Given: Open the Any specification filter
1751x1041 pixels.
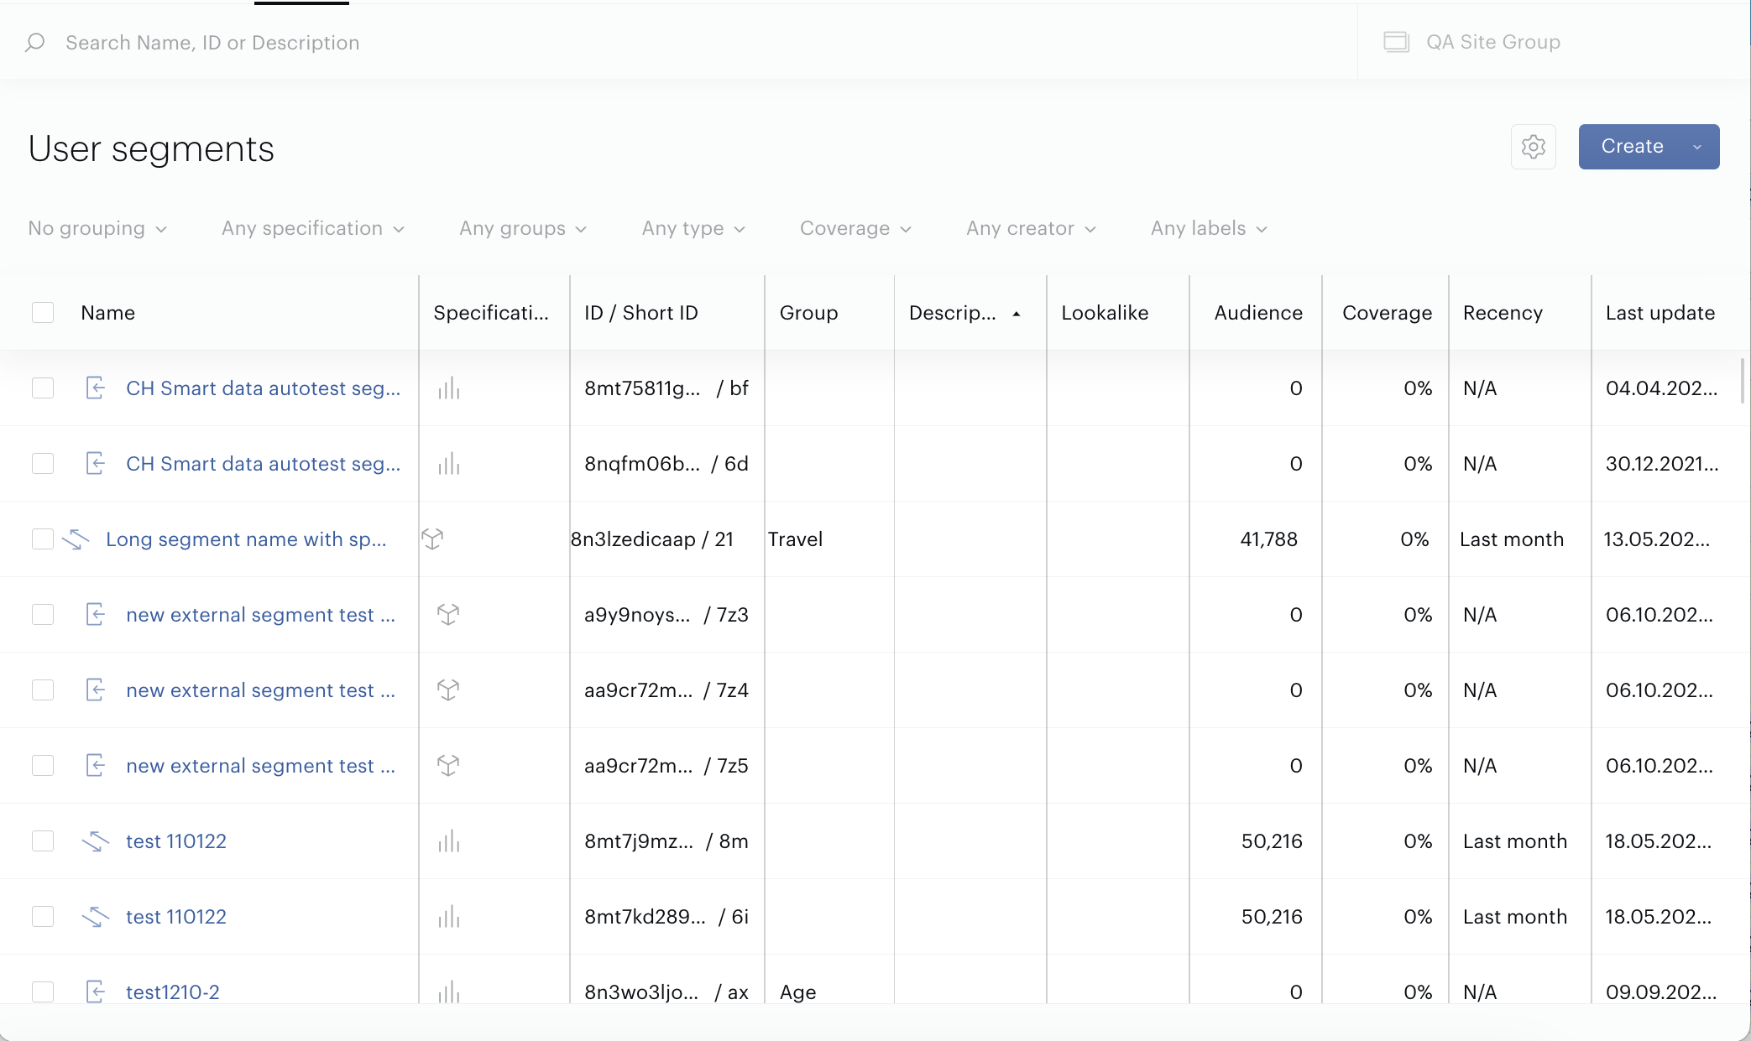Looking at the screenshot, I should click(313, 229).
